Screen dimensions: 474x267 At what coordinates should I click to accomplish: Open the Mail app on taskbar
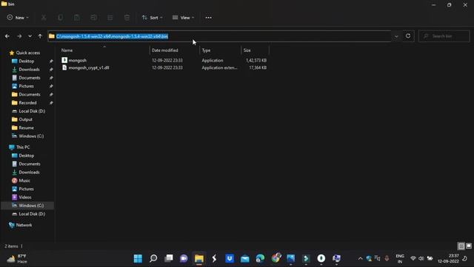click(245, 258)
